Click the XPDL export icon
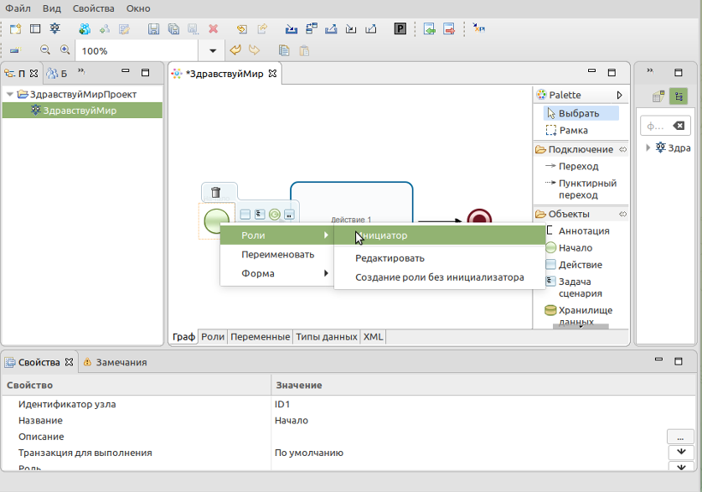The image size is (702, 492). click(x=478, y=28)
